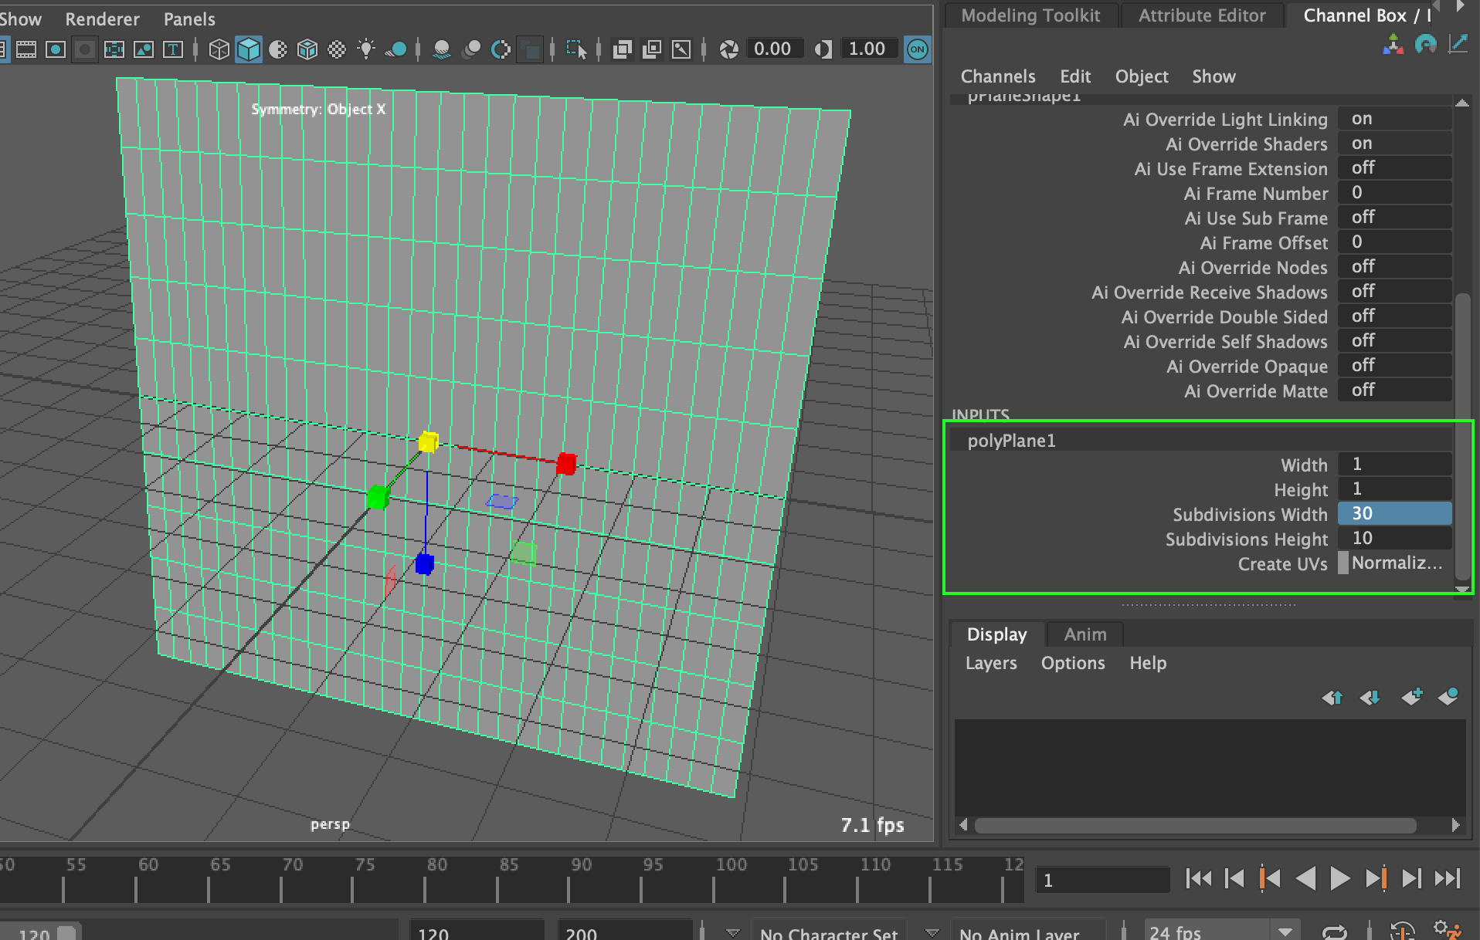
Task: Toggle shadows display icon
Action: (395, 50)
